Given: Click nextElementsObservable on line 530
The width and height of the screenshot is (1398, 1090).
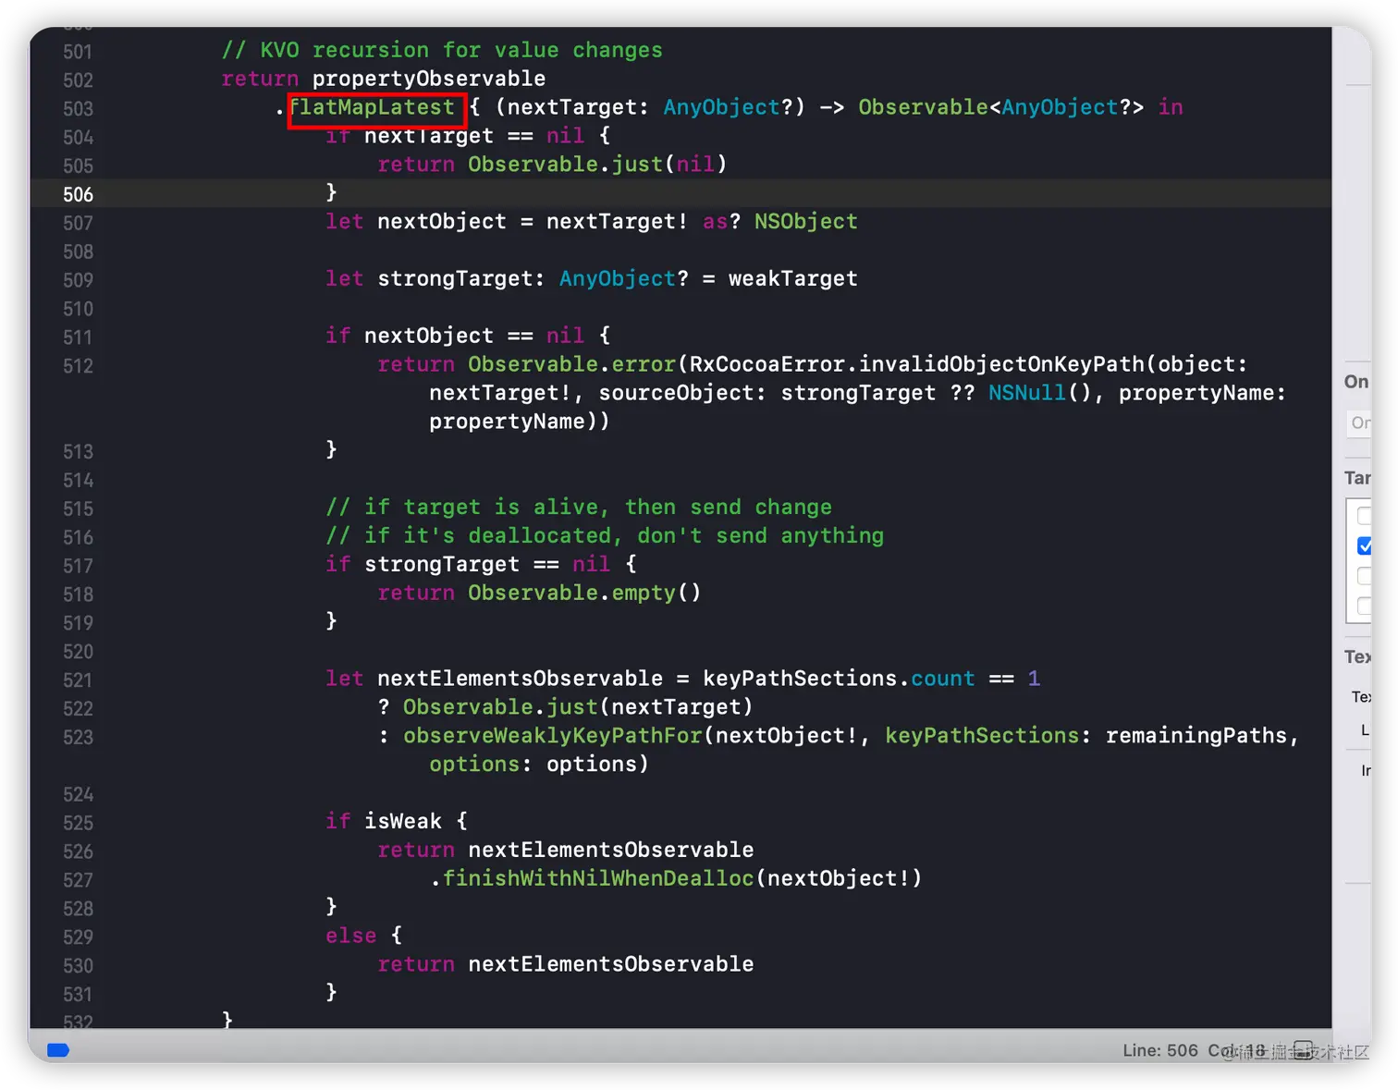Looking at the screenshot, I should point(610,963).
